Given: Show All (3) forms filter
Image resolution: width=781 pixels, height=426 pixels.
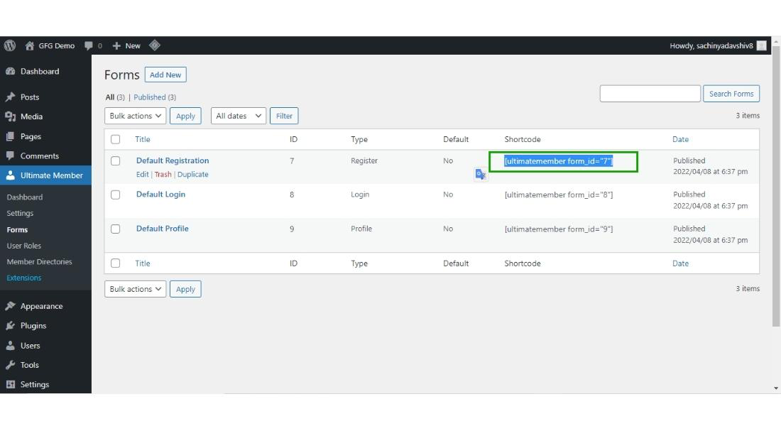Looking at the screenshot, I should 115,97.
